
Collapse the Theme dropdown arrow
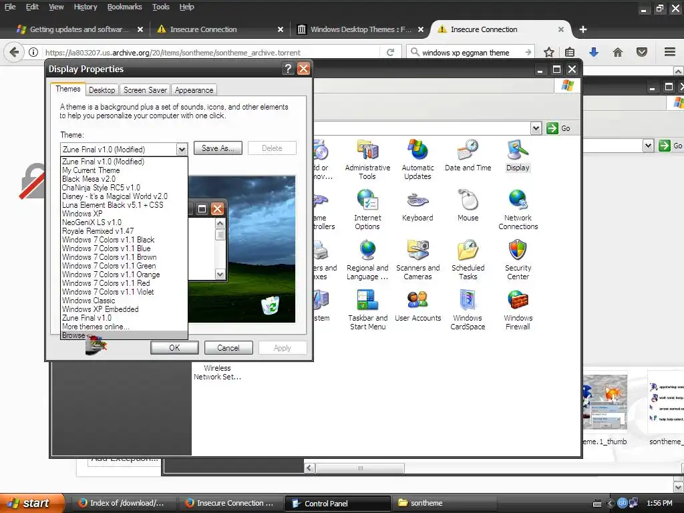182,149
